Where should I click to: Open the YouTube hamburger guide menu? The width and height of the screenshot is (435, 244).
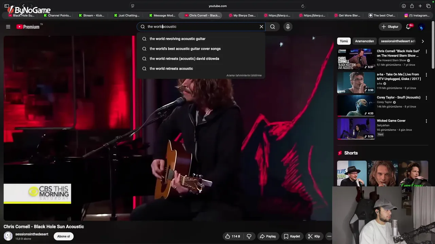tap(8, 26)
